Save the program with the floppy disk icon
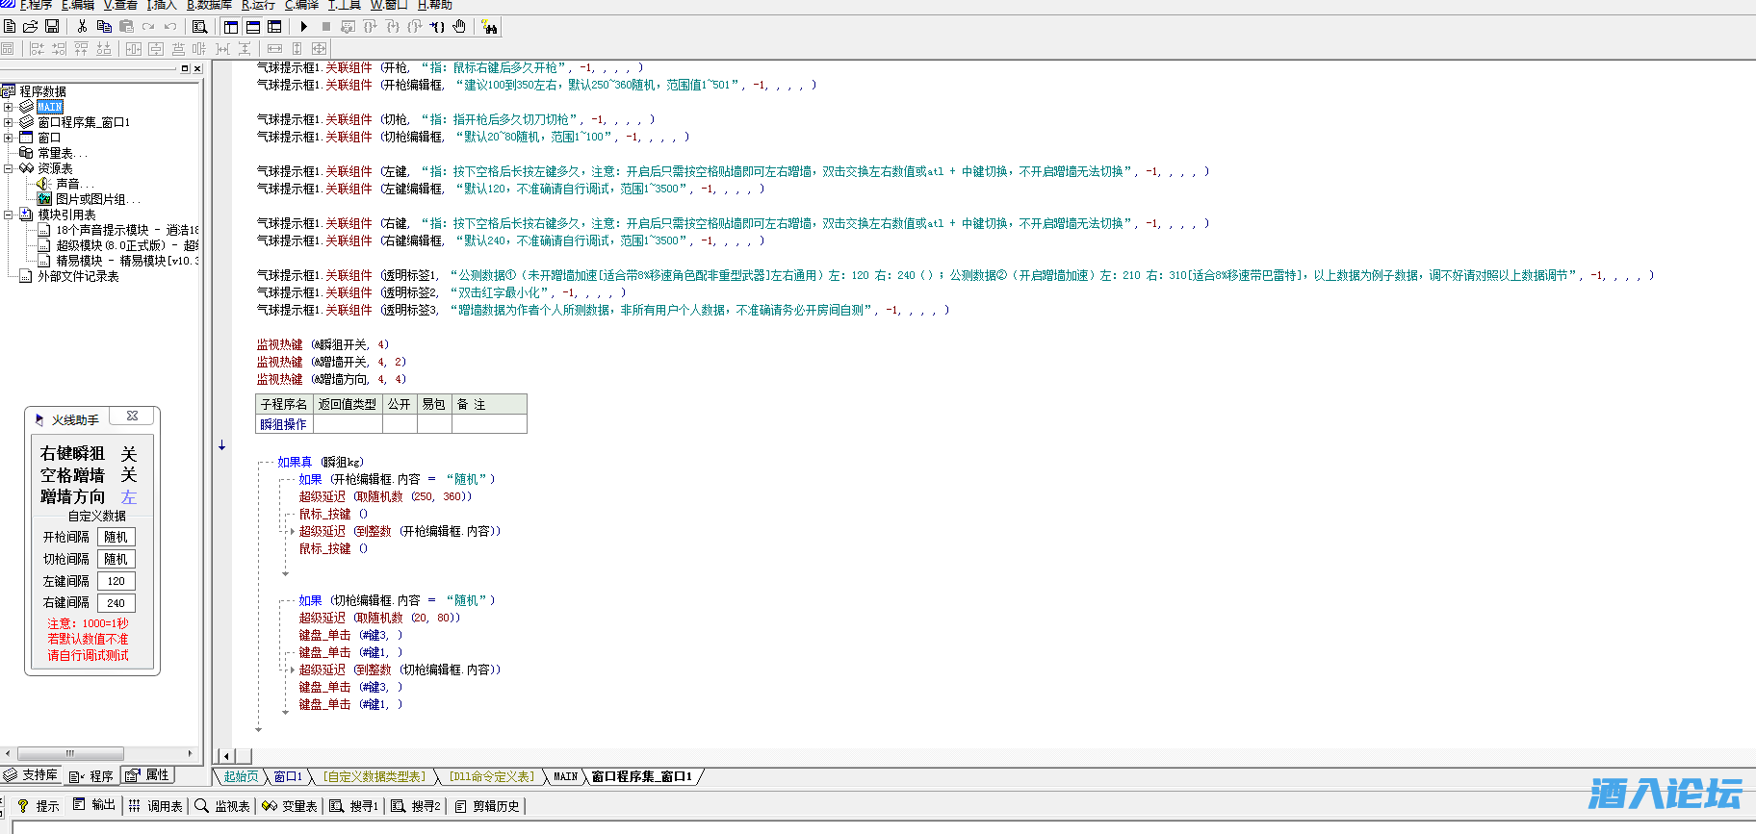 coord(52,27)
